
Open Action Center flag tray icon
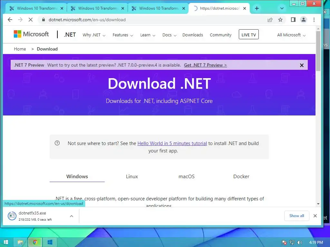(x=284, y=242)
